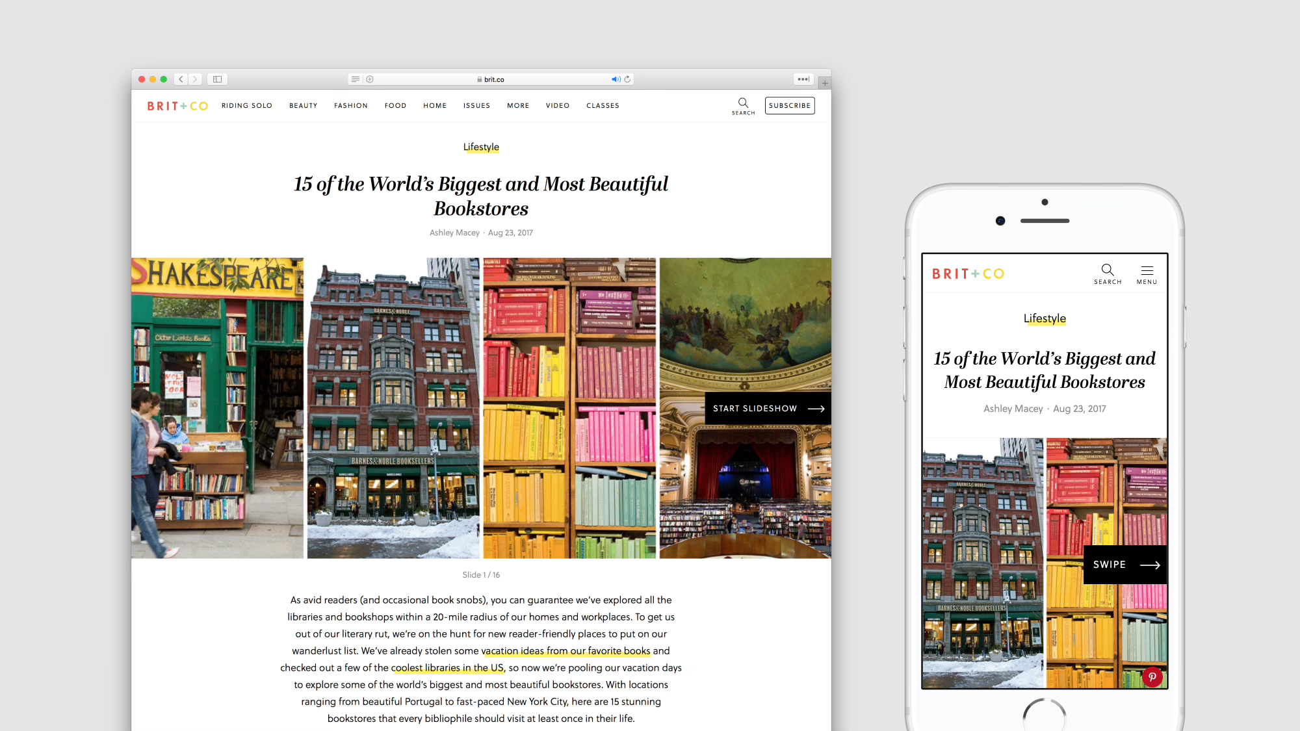Follow the coolest libraries in the US link

(x=448, y=668)
